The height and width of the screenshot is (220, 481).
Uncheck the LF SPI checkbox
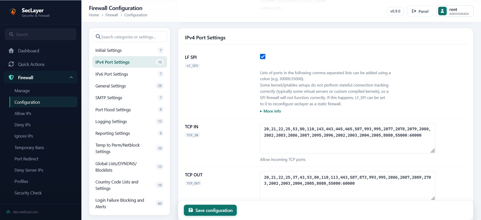(x=263, y=57)
